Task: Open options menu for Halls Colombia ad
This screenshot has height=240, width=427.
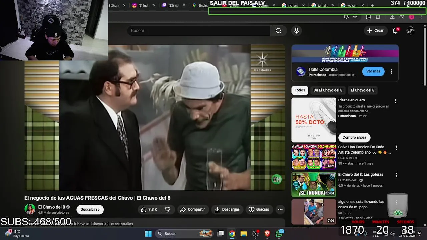Action: [x=391, y=71]
